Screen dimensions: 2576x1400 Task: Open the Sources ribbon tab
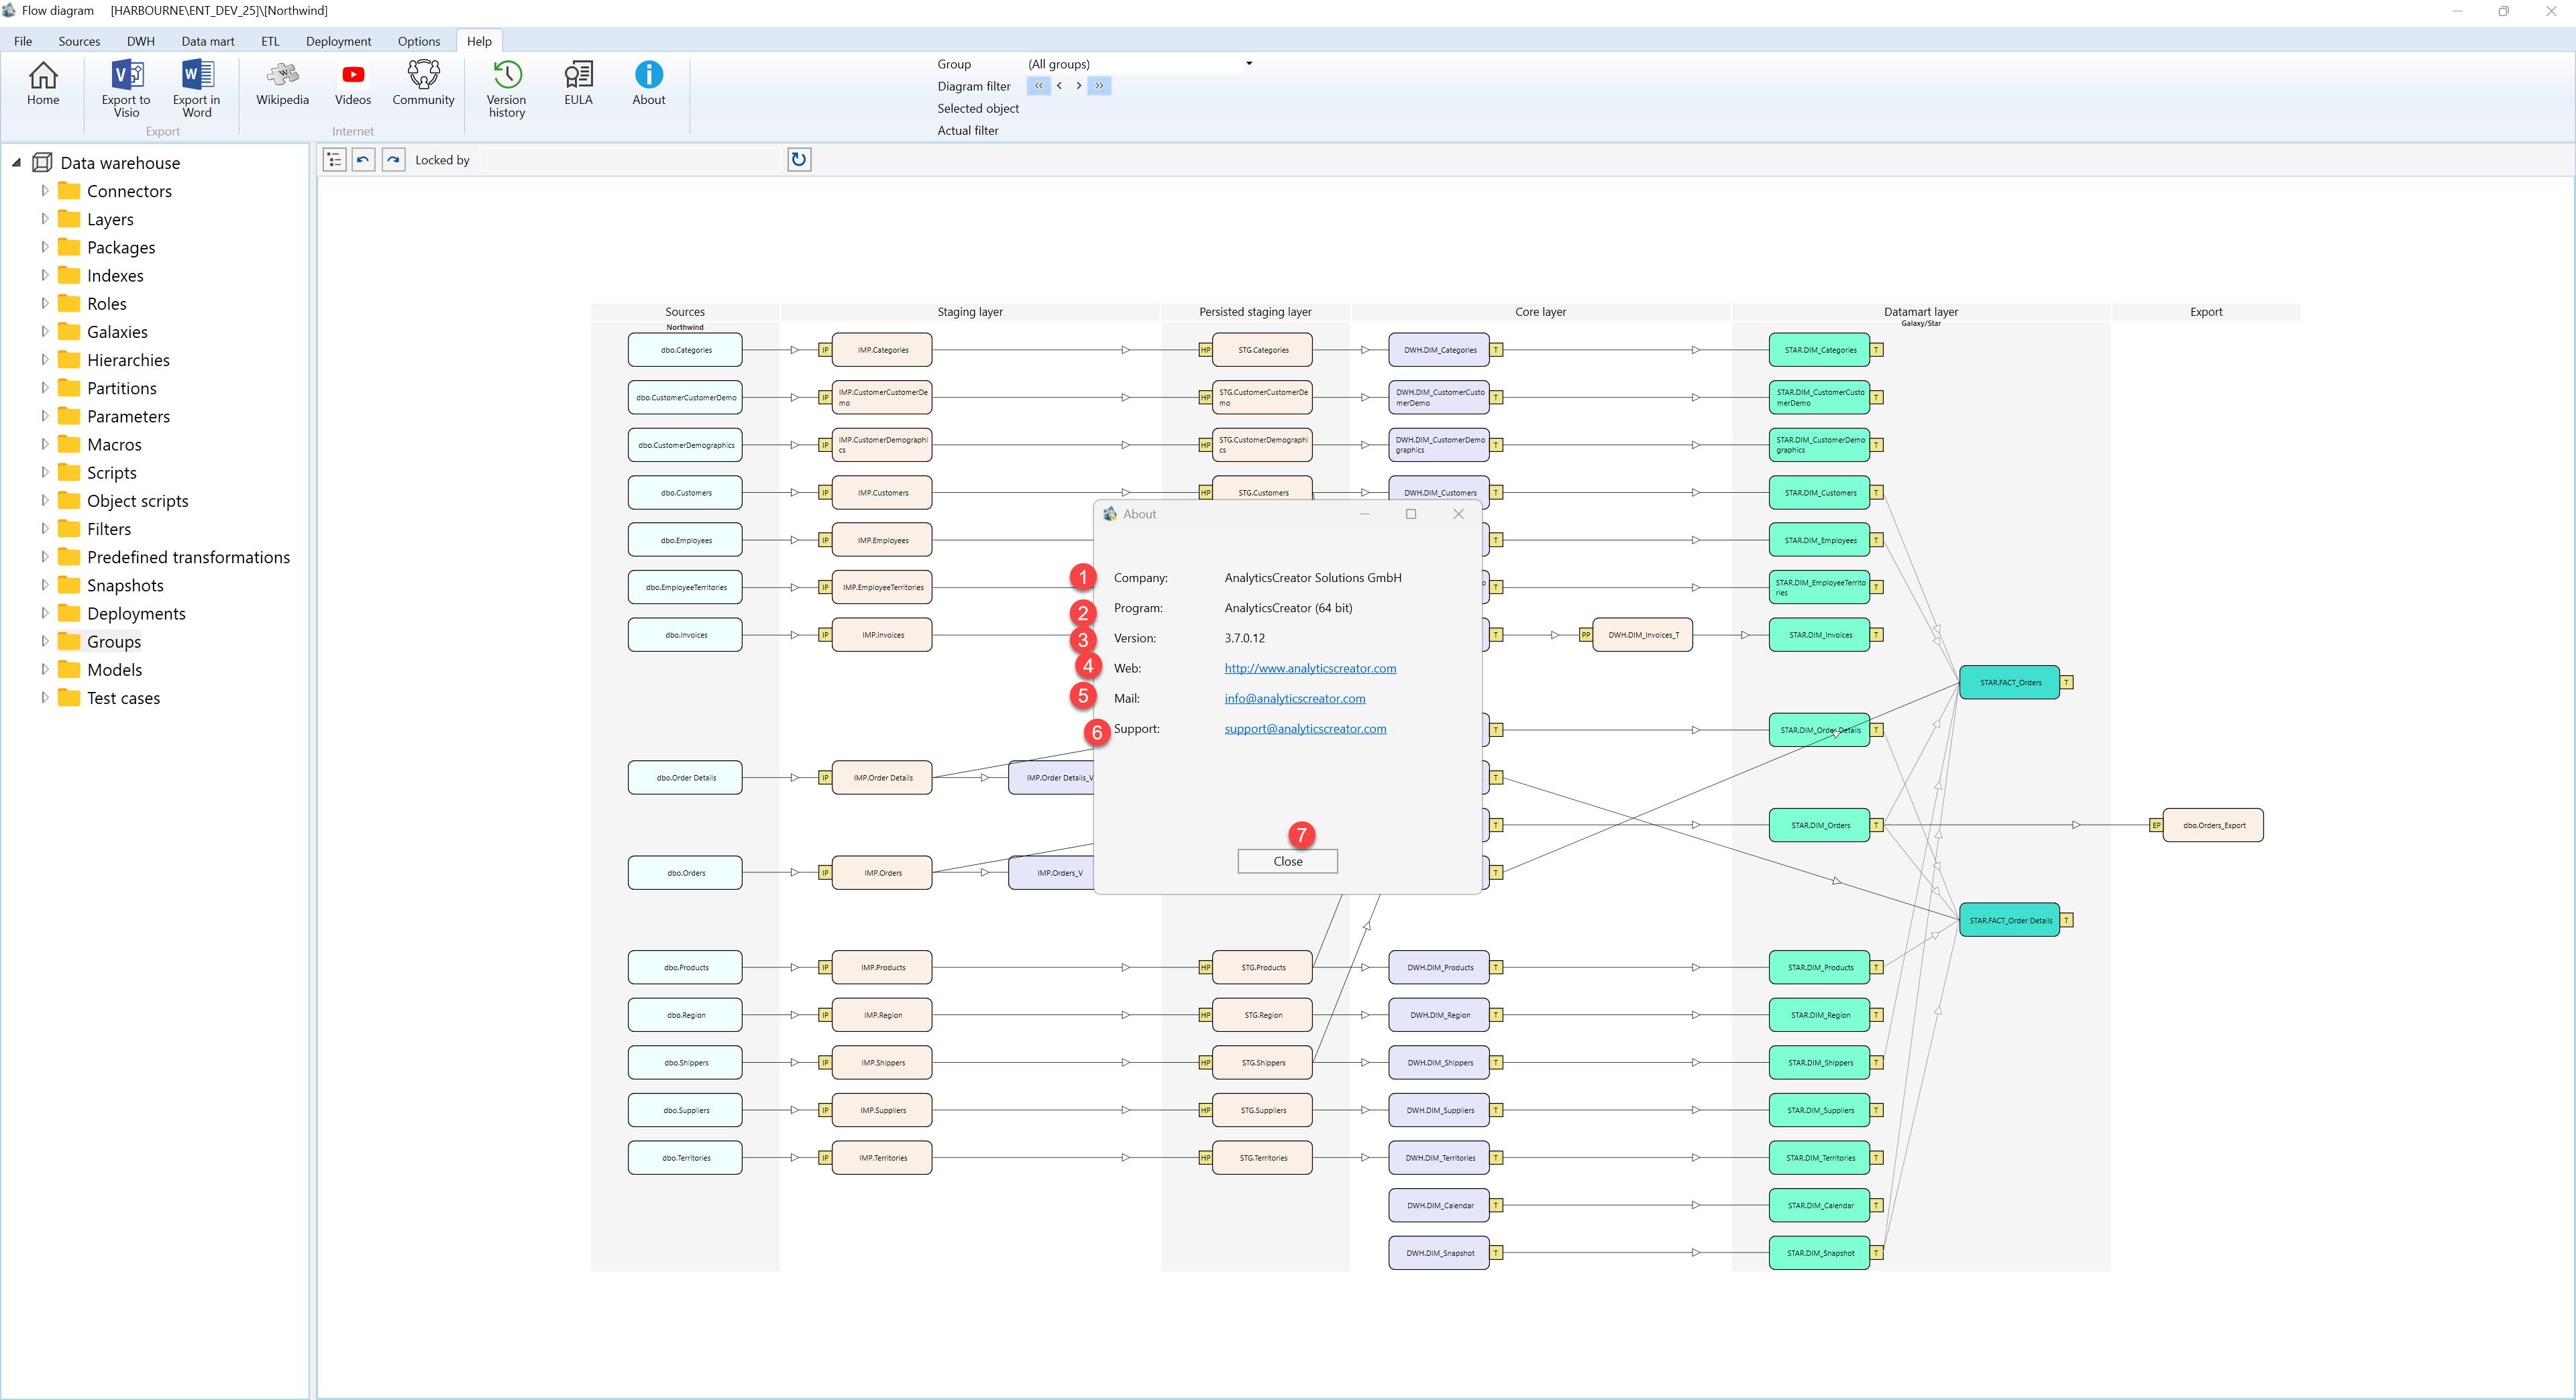point(79,41)
